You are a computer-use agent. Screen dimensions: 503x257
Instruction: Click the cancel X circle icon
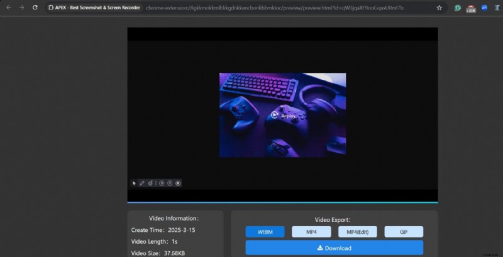[x=170, y=183]
